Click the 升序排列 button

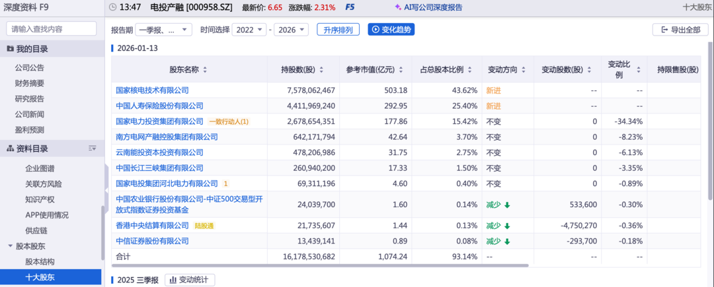tap(338, 30)
